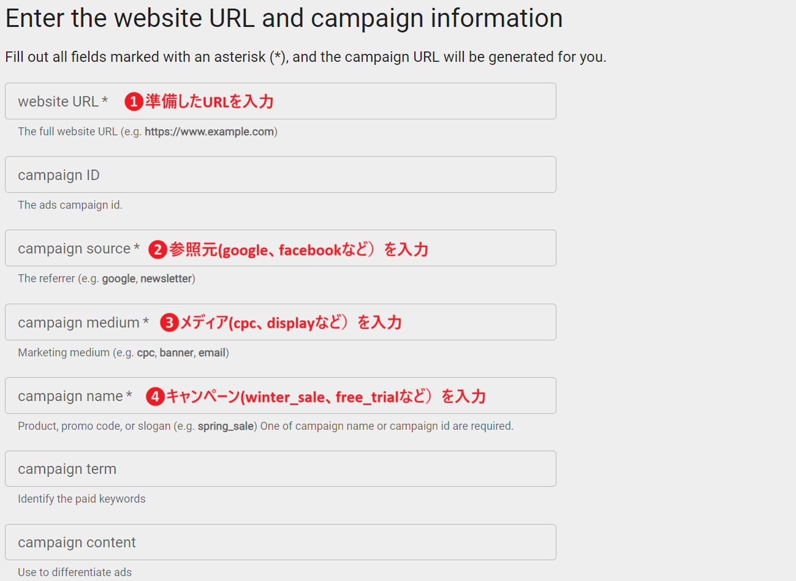The width and height of the screenshot is (796, 581).
Task: Focus the website URL input field
Action: 281,101
